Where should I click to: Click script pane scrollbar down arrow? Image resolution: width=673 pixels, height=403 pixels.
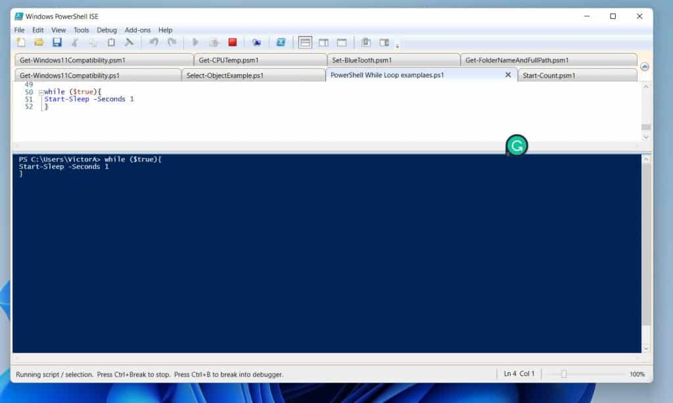(645, 137)
